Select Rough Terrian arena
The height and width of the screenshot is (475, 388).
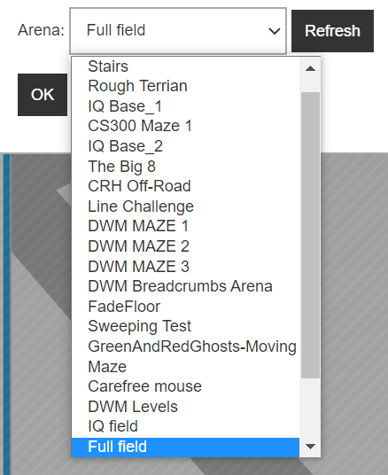(185, 86)
